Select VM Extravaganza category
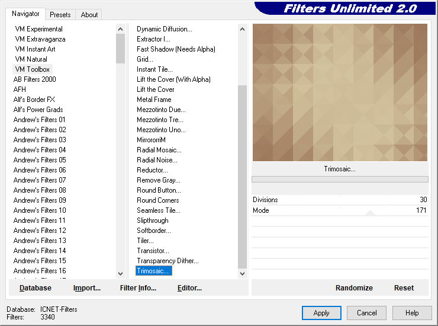Viewport: 438px width, 326px height. click(x=40, y=39)
